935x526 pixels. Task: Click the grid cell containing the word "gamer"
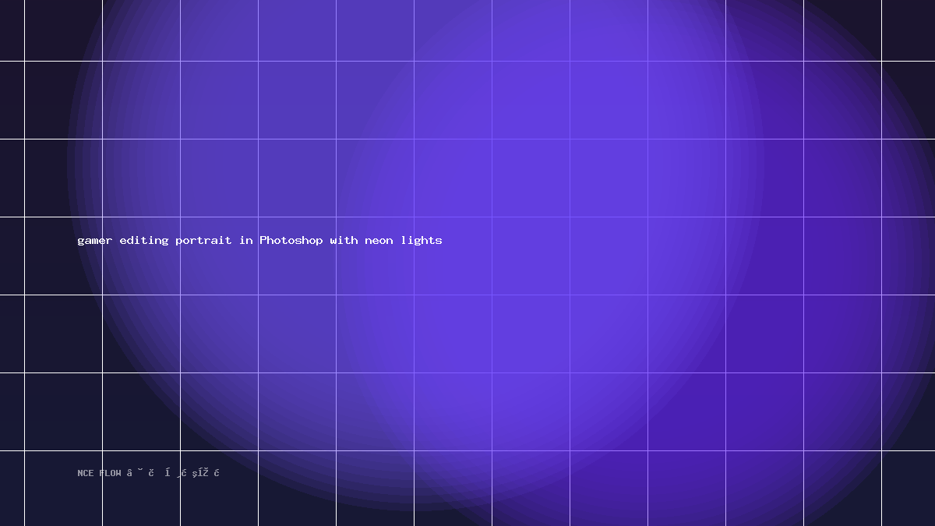pos(63,256)
